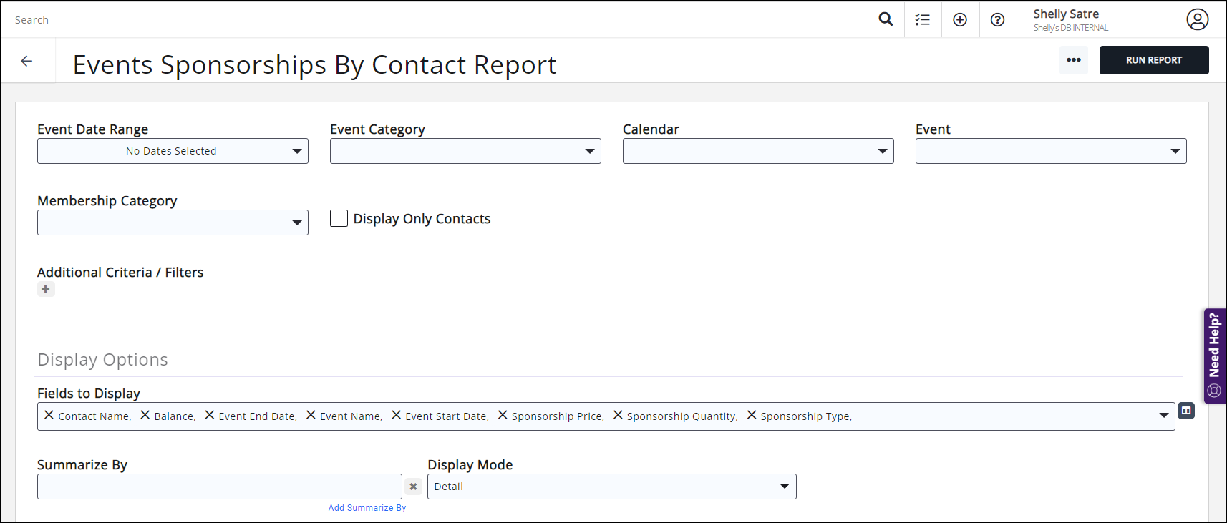Click the search magnifier icon
The image size is (1227, 523).
pyautogui.click(x=886, y=19)
